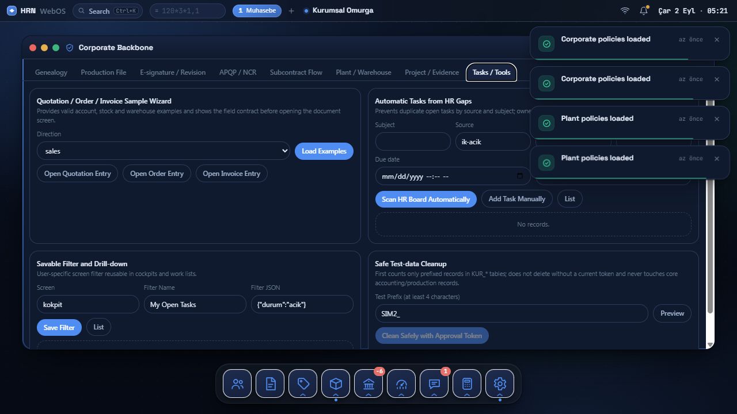
Task: Open the calendar picker in Due date
Action: coord(520,177)
